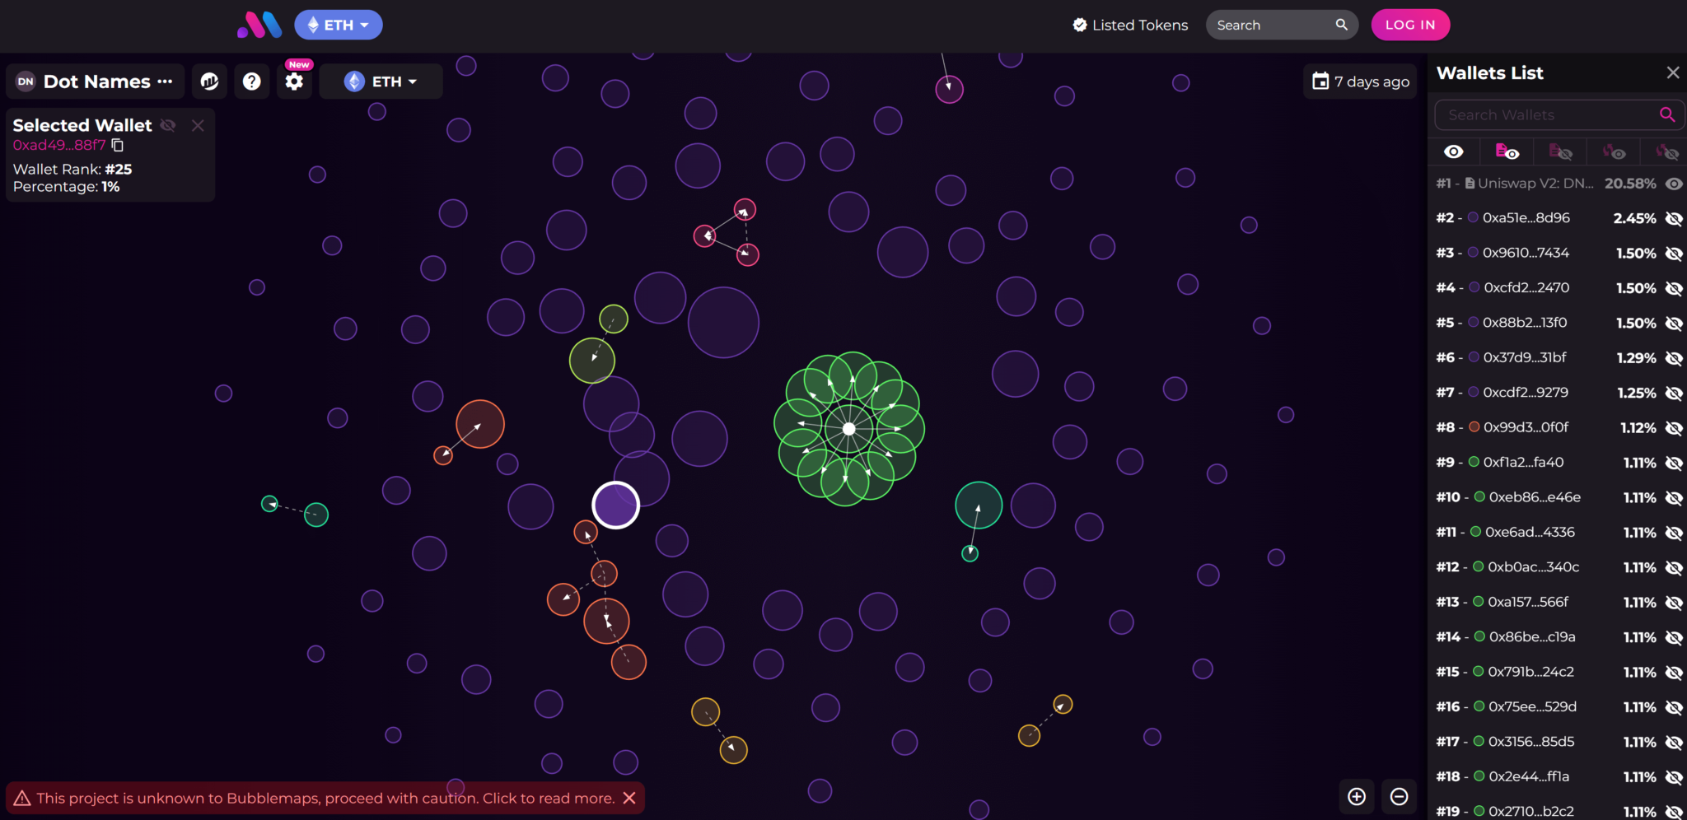Show only contracts eye filter
Viewport: 1687px width, 820px height.
coord(1507,151)
